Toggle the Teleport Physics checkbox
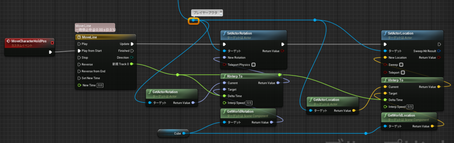Image resolution: width=454 pixels, height=143 pixels. [253, 65]
